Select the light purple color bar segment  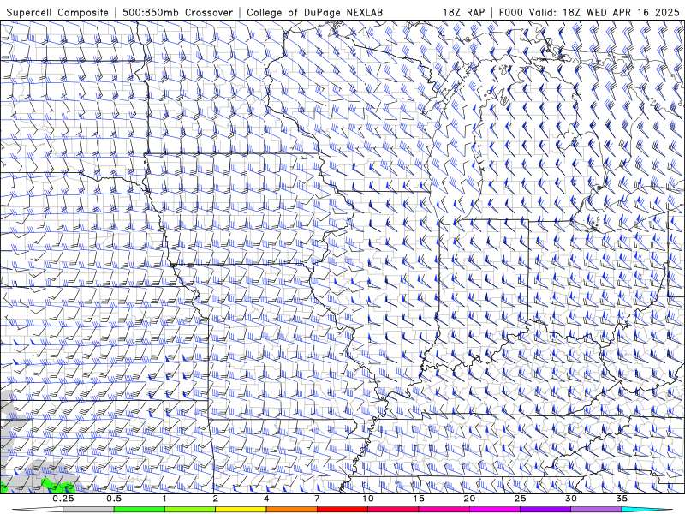coord(596,510)
